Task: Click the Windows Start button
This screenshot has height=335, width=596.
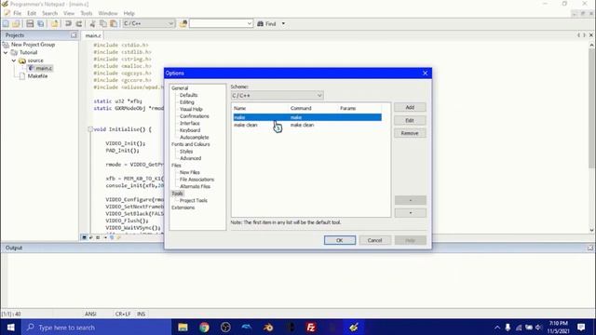Action: (x=10, y=328)
